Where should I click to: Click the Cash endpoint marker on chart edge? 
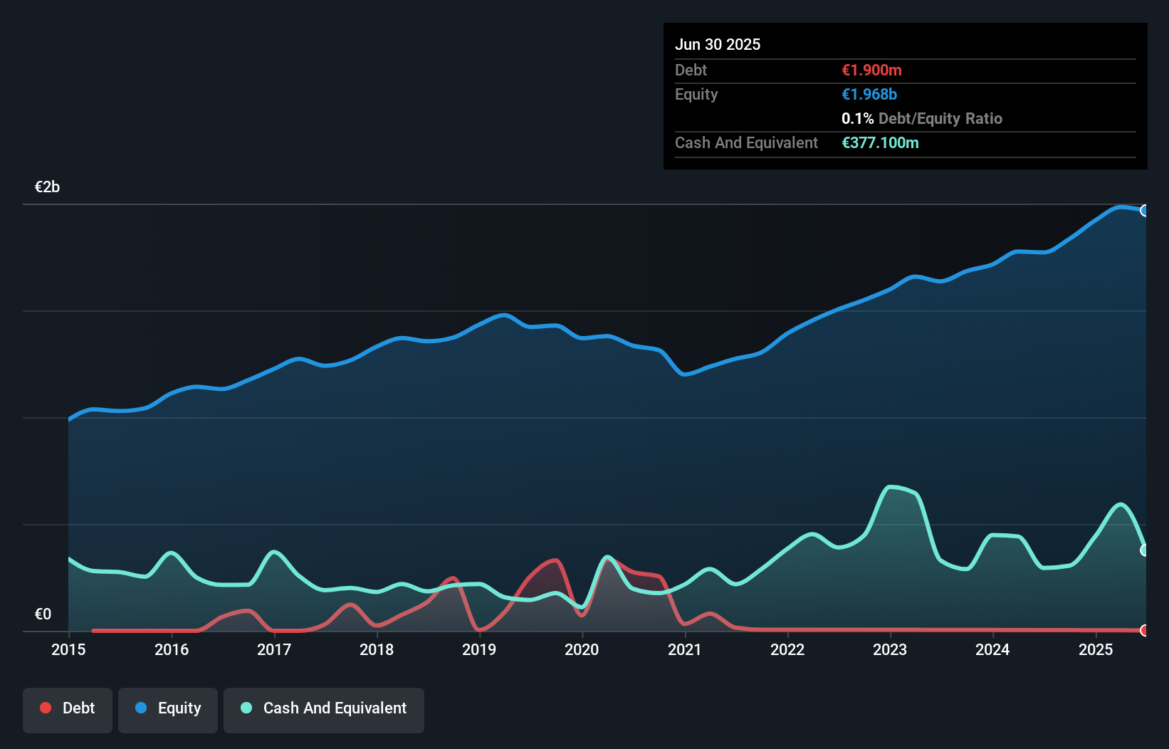1146,549
